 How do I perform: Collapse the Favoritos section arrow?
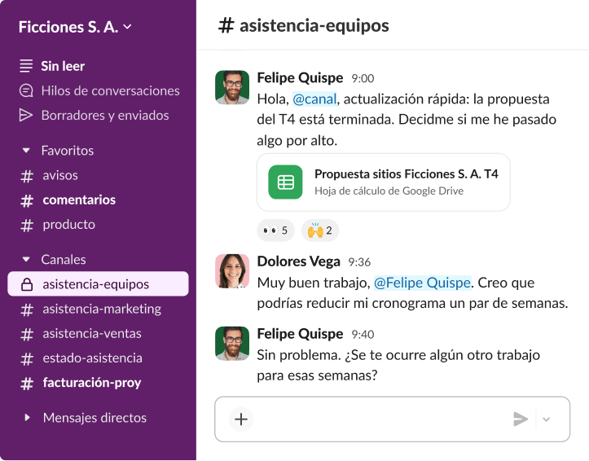pyautogui.click(x=26, y=151)
